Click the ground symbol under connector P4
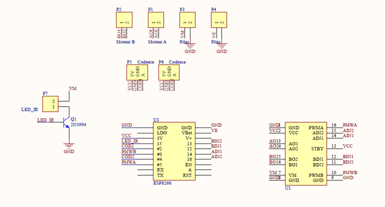The height and width of the screenshot is (207, 385). (x=221, y=47)
